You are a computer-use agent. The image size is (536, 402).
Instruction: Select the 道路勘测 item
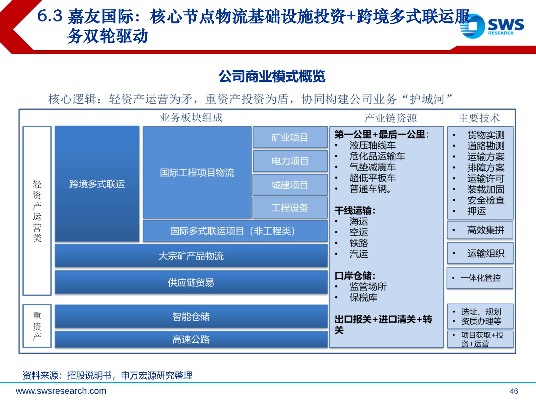[x=486, y=146]
